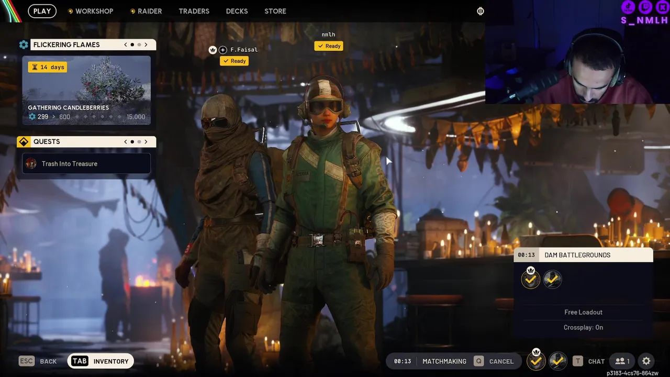Viewport: 670px width, 377px height.
Task: Click the streamer webcam feed
Action: [x=577, y=52]
